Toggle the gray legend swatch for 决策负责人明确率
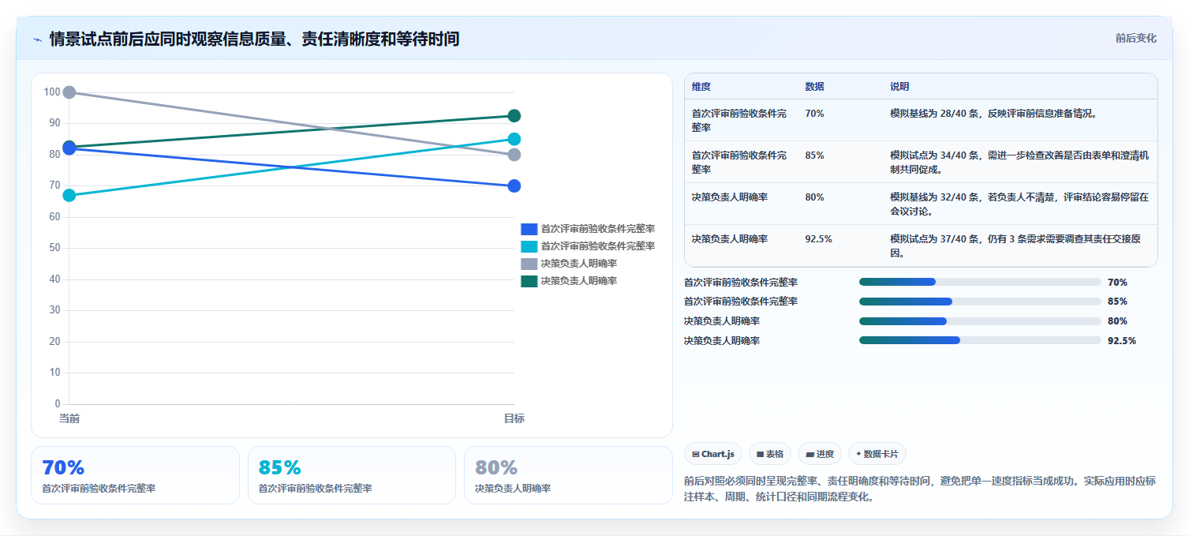1189x536 pixels. pyautogui.click(x=529, y=264)
